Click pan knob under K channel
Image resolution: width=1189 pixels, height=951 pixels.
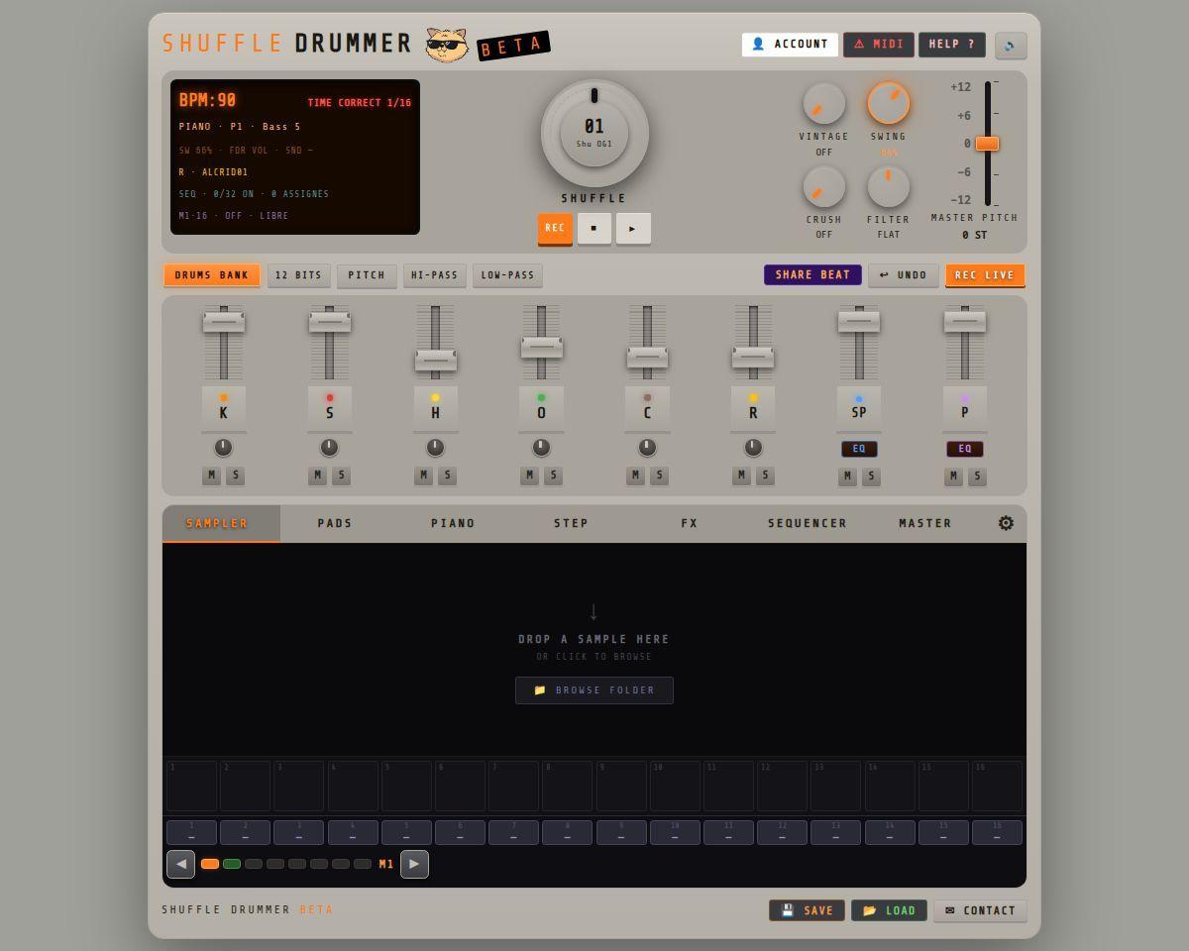(223, 447)
